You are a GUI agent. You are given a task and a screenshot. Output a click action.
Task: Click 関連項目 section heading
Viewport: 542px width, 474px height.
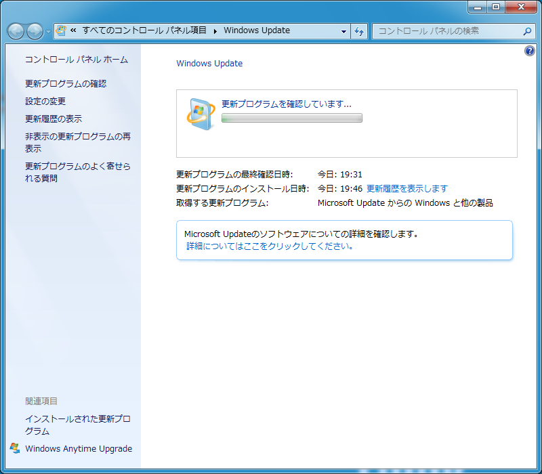click(41, 401)
